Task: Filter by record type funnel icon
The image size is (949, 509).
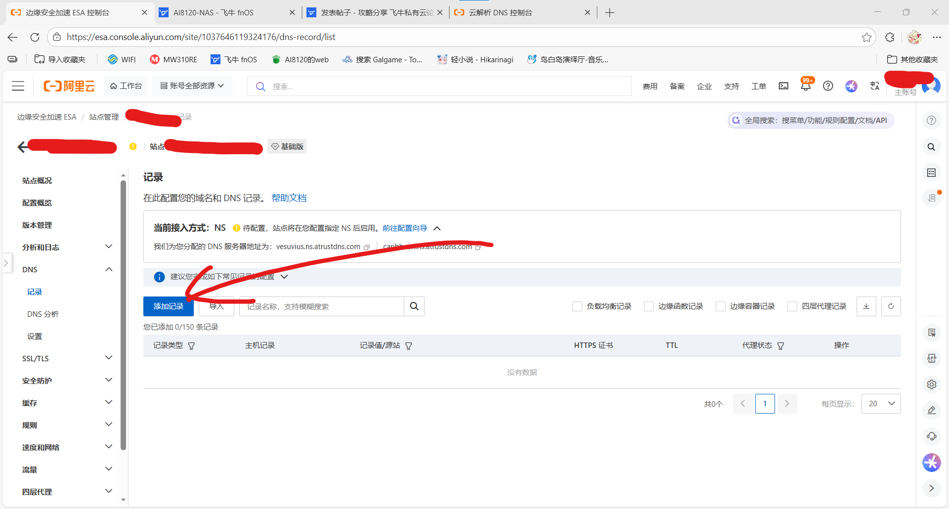Action: [x=192, y=346]
